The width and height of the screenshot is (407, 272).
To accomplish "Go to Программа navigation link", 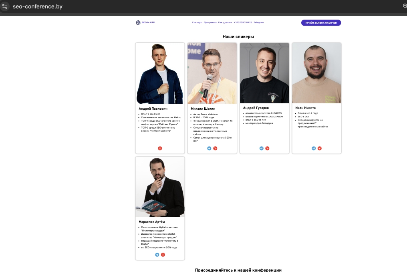I will tap(210, 22).
